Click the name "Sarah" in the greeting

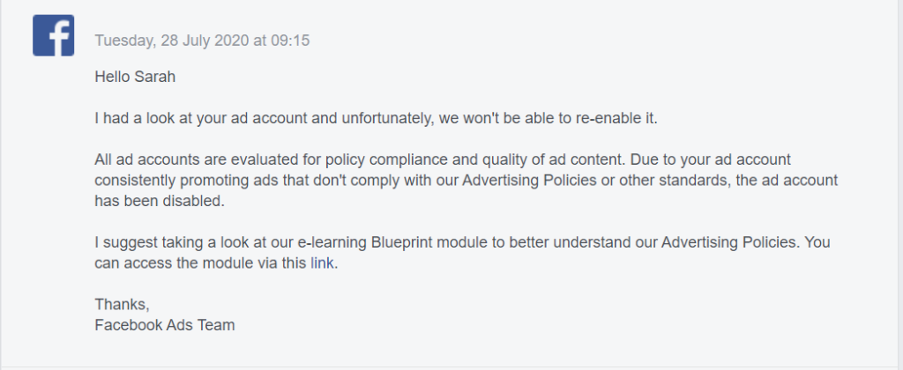pyautogui.click(x=156, y=77)
